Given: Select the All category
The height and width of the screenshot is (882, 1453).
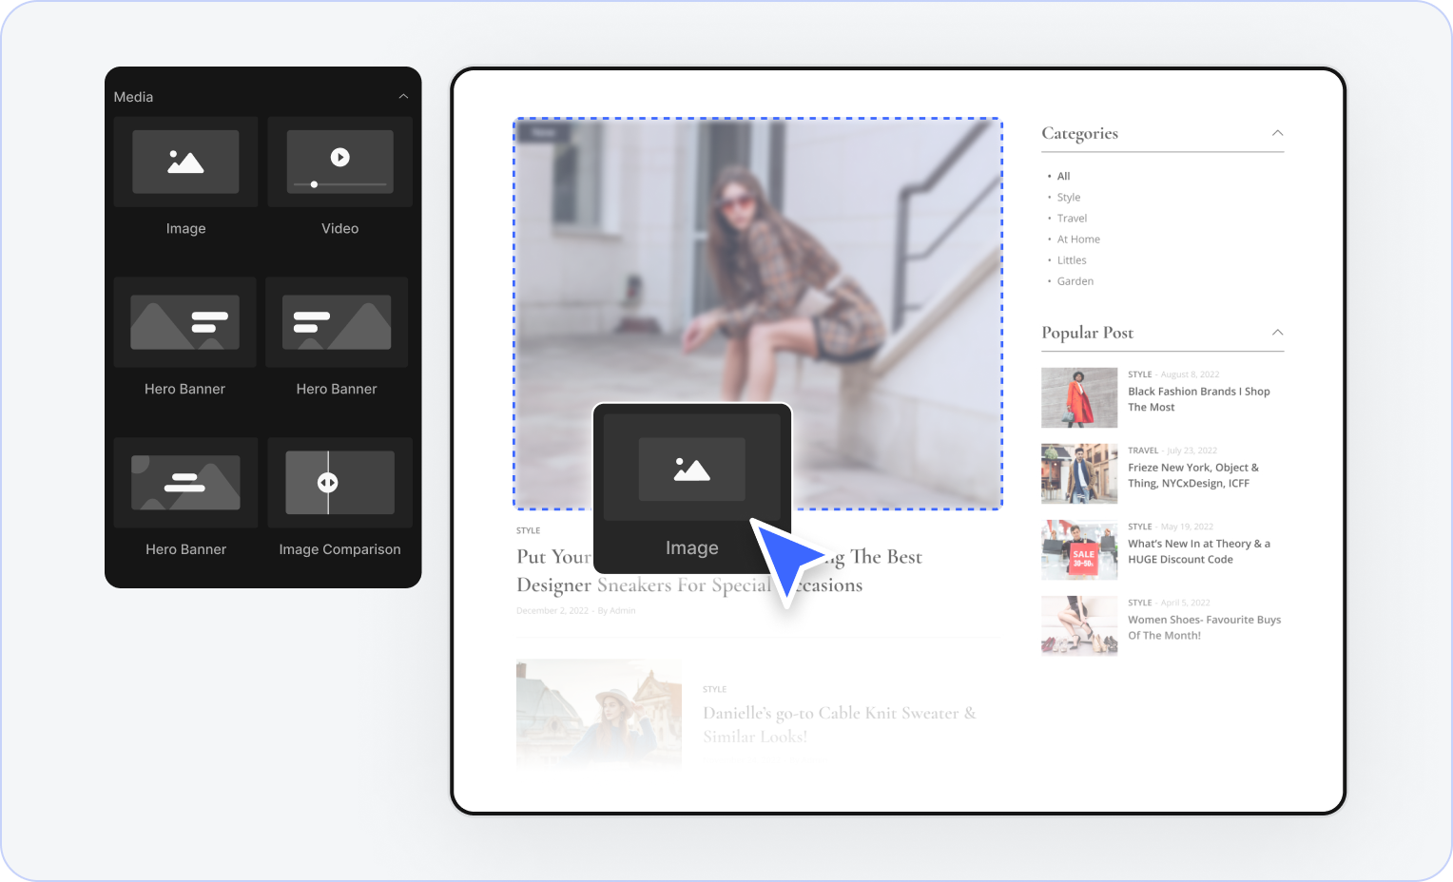Looking at the screenshot, I should pos(1063,176).
